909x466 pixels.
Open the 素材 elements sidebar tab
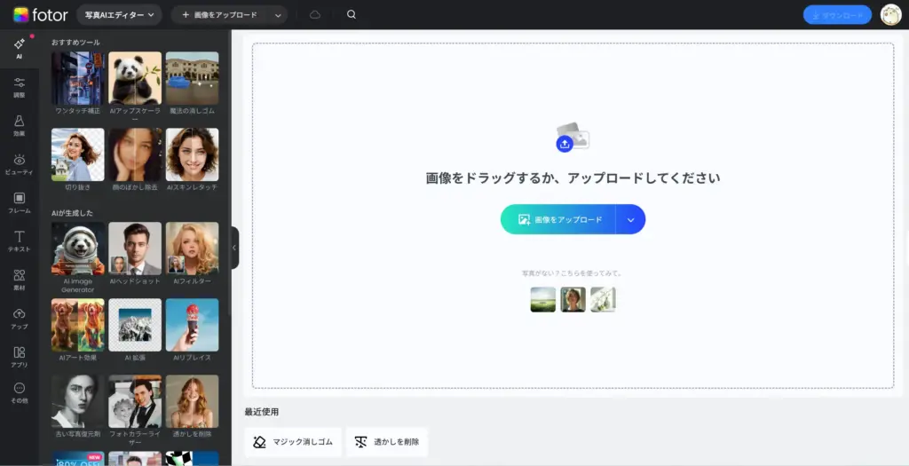coord(20,280)
